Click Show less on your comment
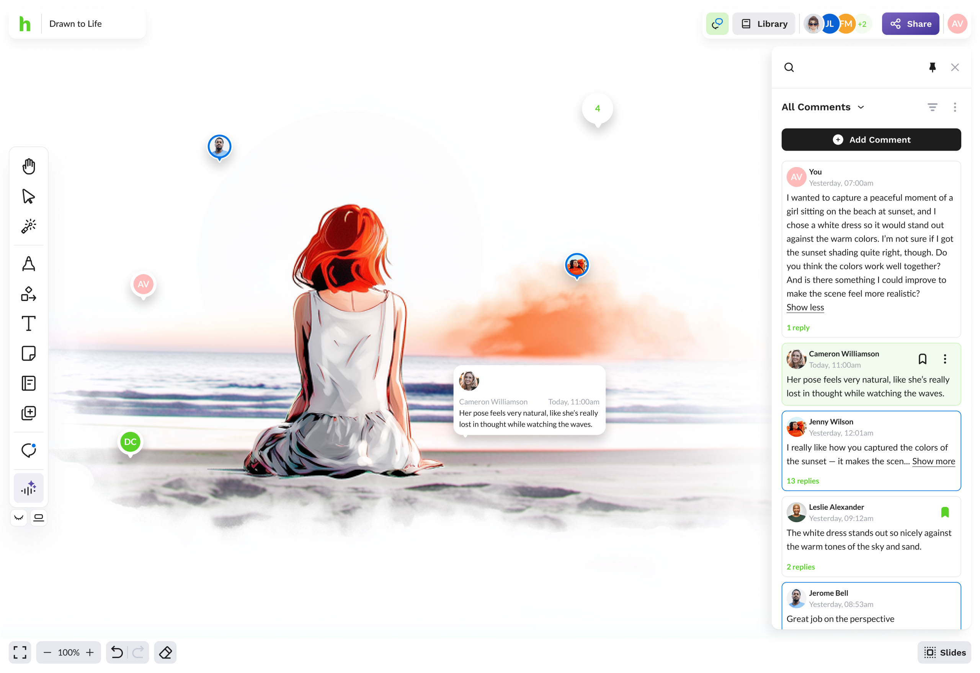Viewport: 980px width, 673px height. [x=805, y=307]
